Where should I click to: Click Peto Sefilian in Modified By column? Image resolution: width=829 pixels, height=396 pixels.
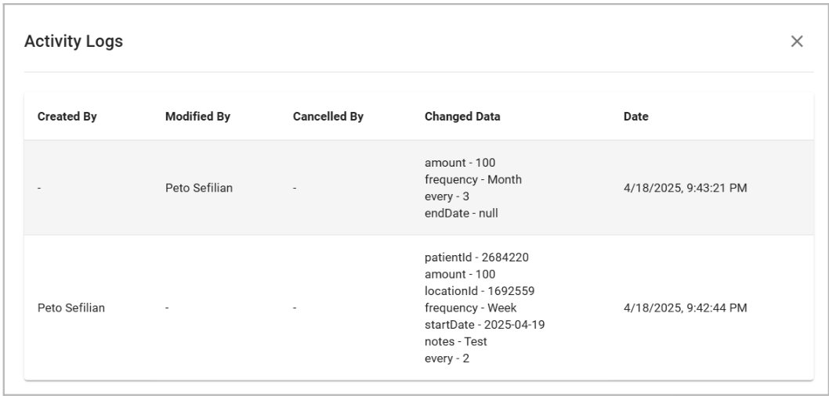pos(197,188)
